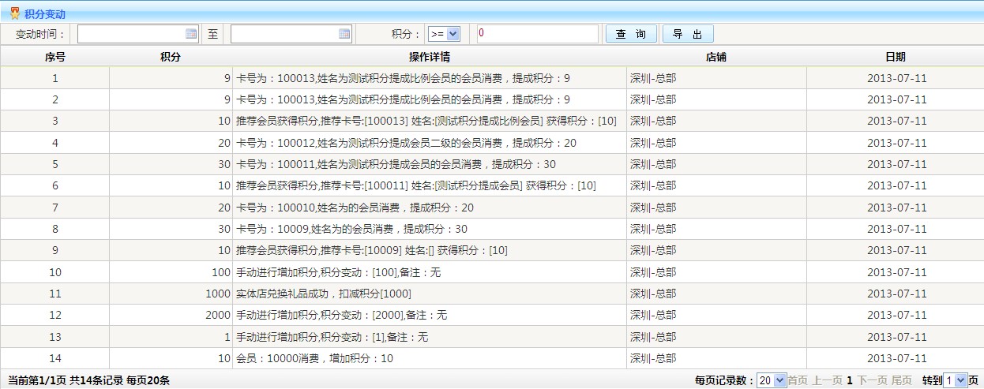Open the start date calendar picker icon
Viewport: 984px width, 389px height.
(190, 34)
